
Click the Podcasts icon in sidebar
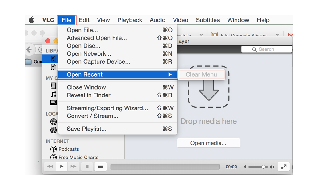coord(53,149)
